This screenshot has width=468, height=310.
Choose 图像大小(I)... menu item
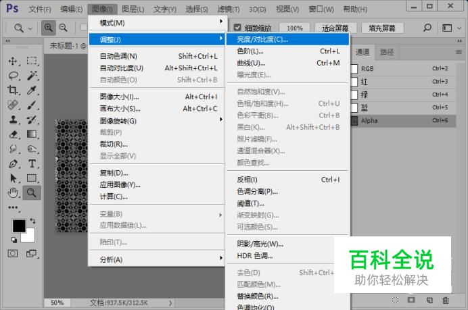pos(157,97)
